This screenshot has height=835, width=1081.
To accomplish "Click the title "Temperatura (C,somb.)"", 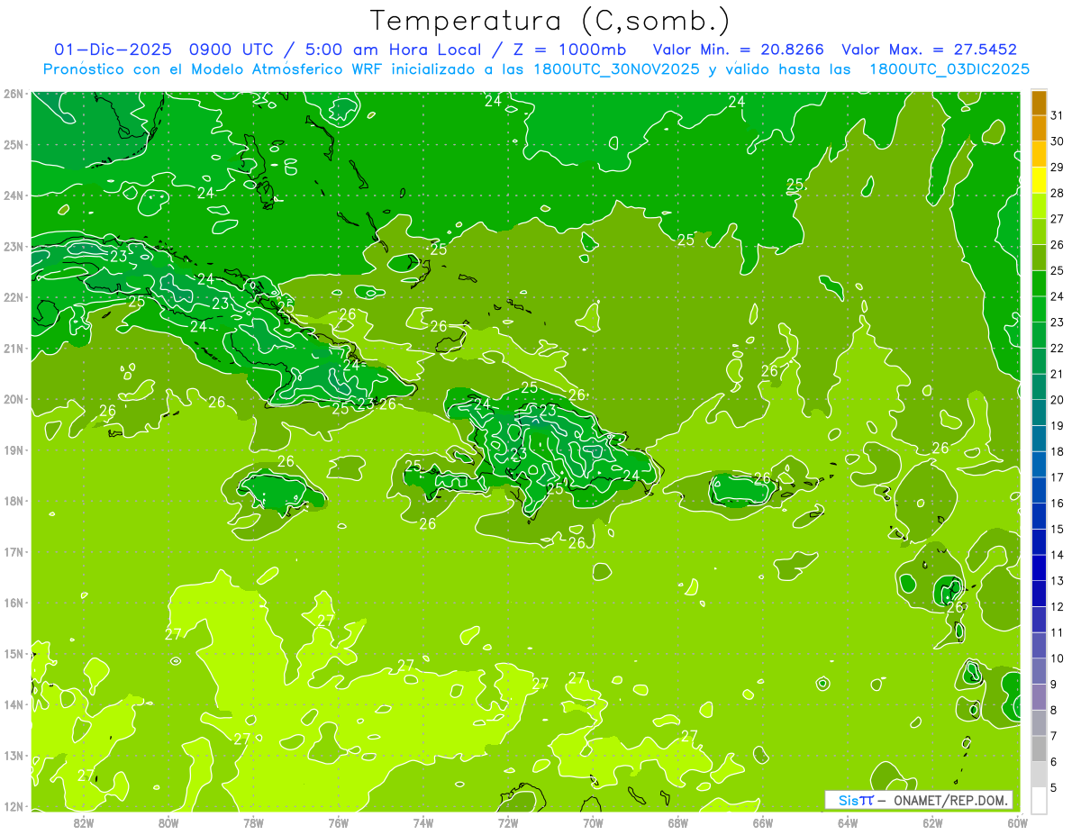I will [x=550, y=21].
